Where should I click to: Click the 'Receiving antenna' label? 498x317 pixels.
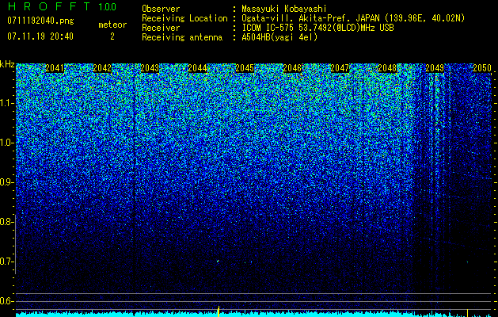[182, 37]
